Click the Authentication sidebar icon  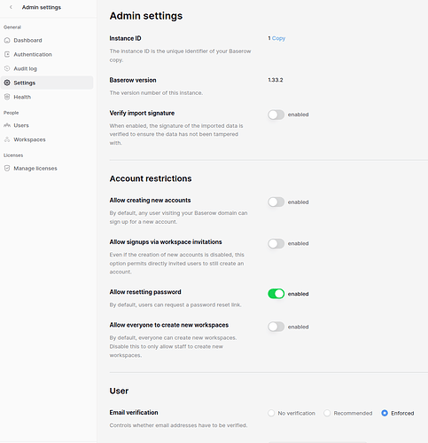pos(7,54)
